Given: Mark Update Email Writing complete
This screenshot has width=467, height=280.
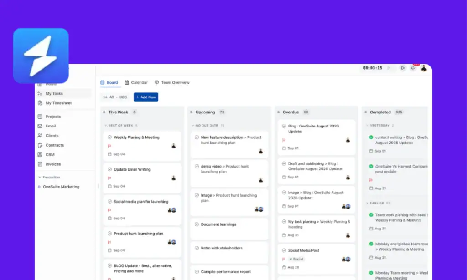Looking at the screenshot, I should (x=109, y=169).
